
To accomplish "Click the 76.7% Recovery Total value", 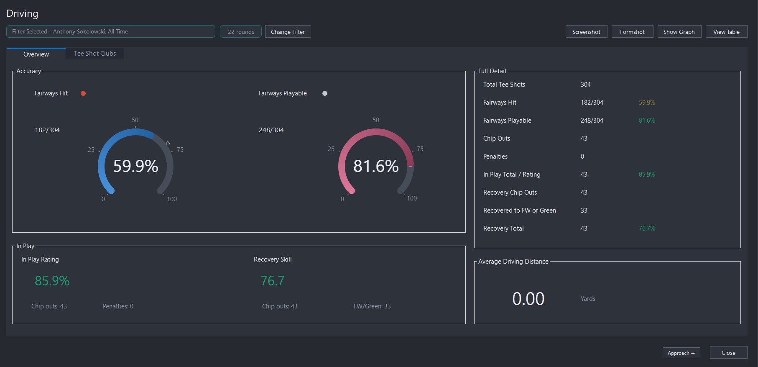I will coord(647,228).
